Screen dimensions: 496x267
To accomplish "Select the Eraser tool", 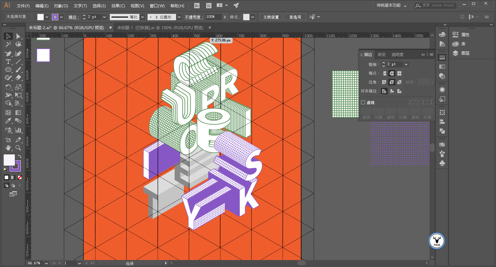I will 18,78.
